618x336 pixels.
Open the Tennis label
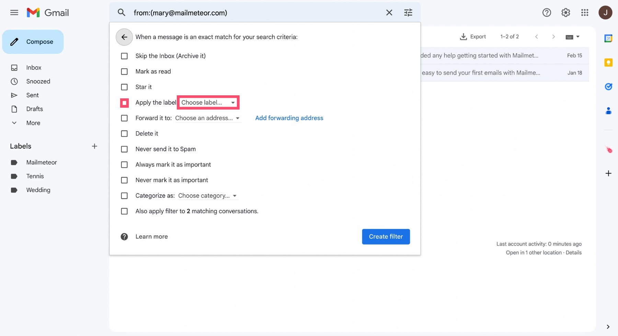[35, 176]
